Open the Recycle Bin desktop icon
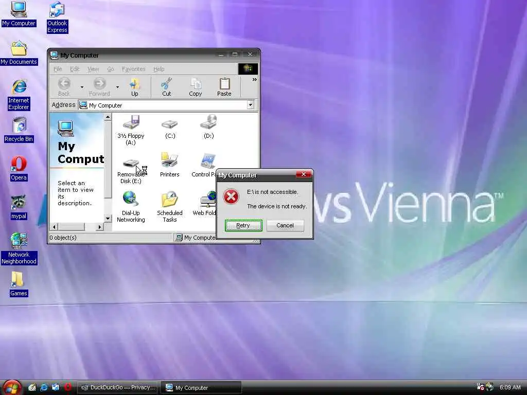Image resolution: width=527 pixels, height=395 pixels. [19, 130]
